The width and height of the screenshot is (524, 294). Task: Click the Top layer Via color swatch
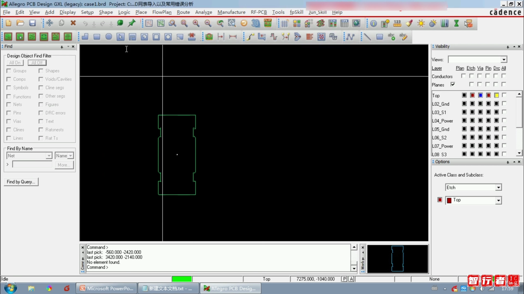tap(480, 95)
